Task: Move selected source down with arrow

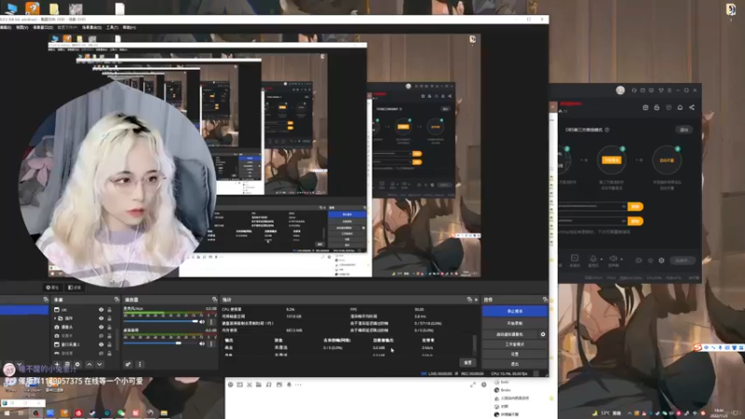Action: pyautogui.click(x=100, y=364)
